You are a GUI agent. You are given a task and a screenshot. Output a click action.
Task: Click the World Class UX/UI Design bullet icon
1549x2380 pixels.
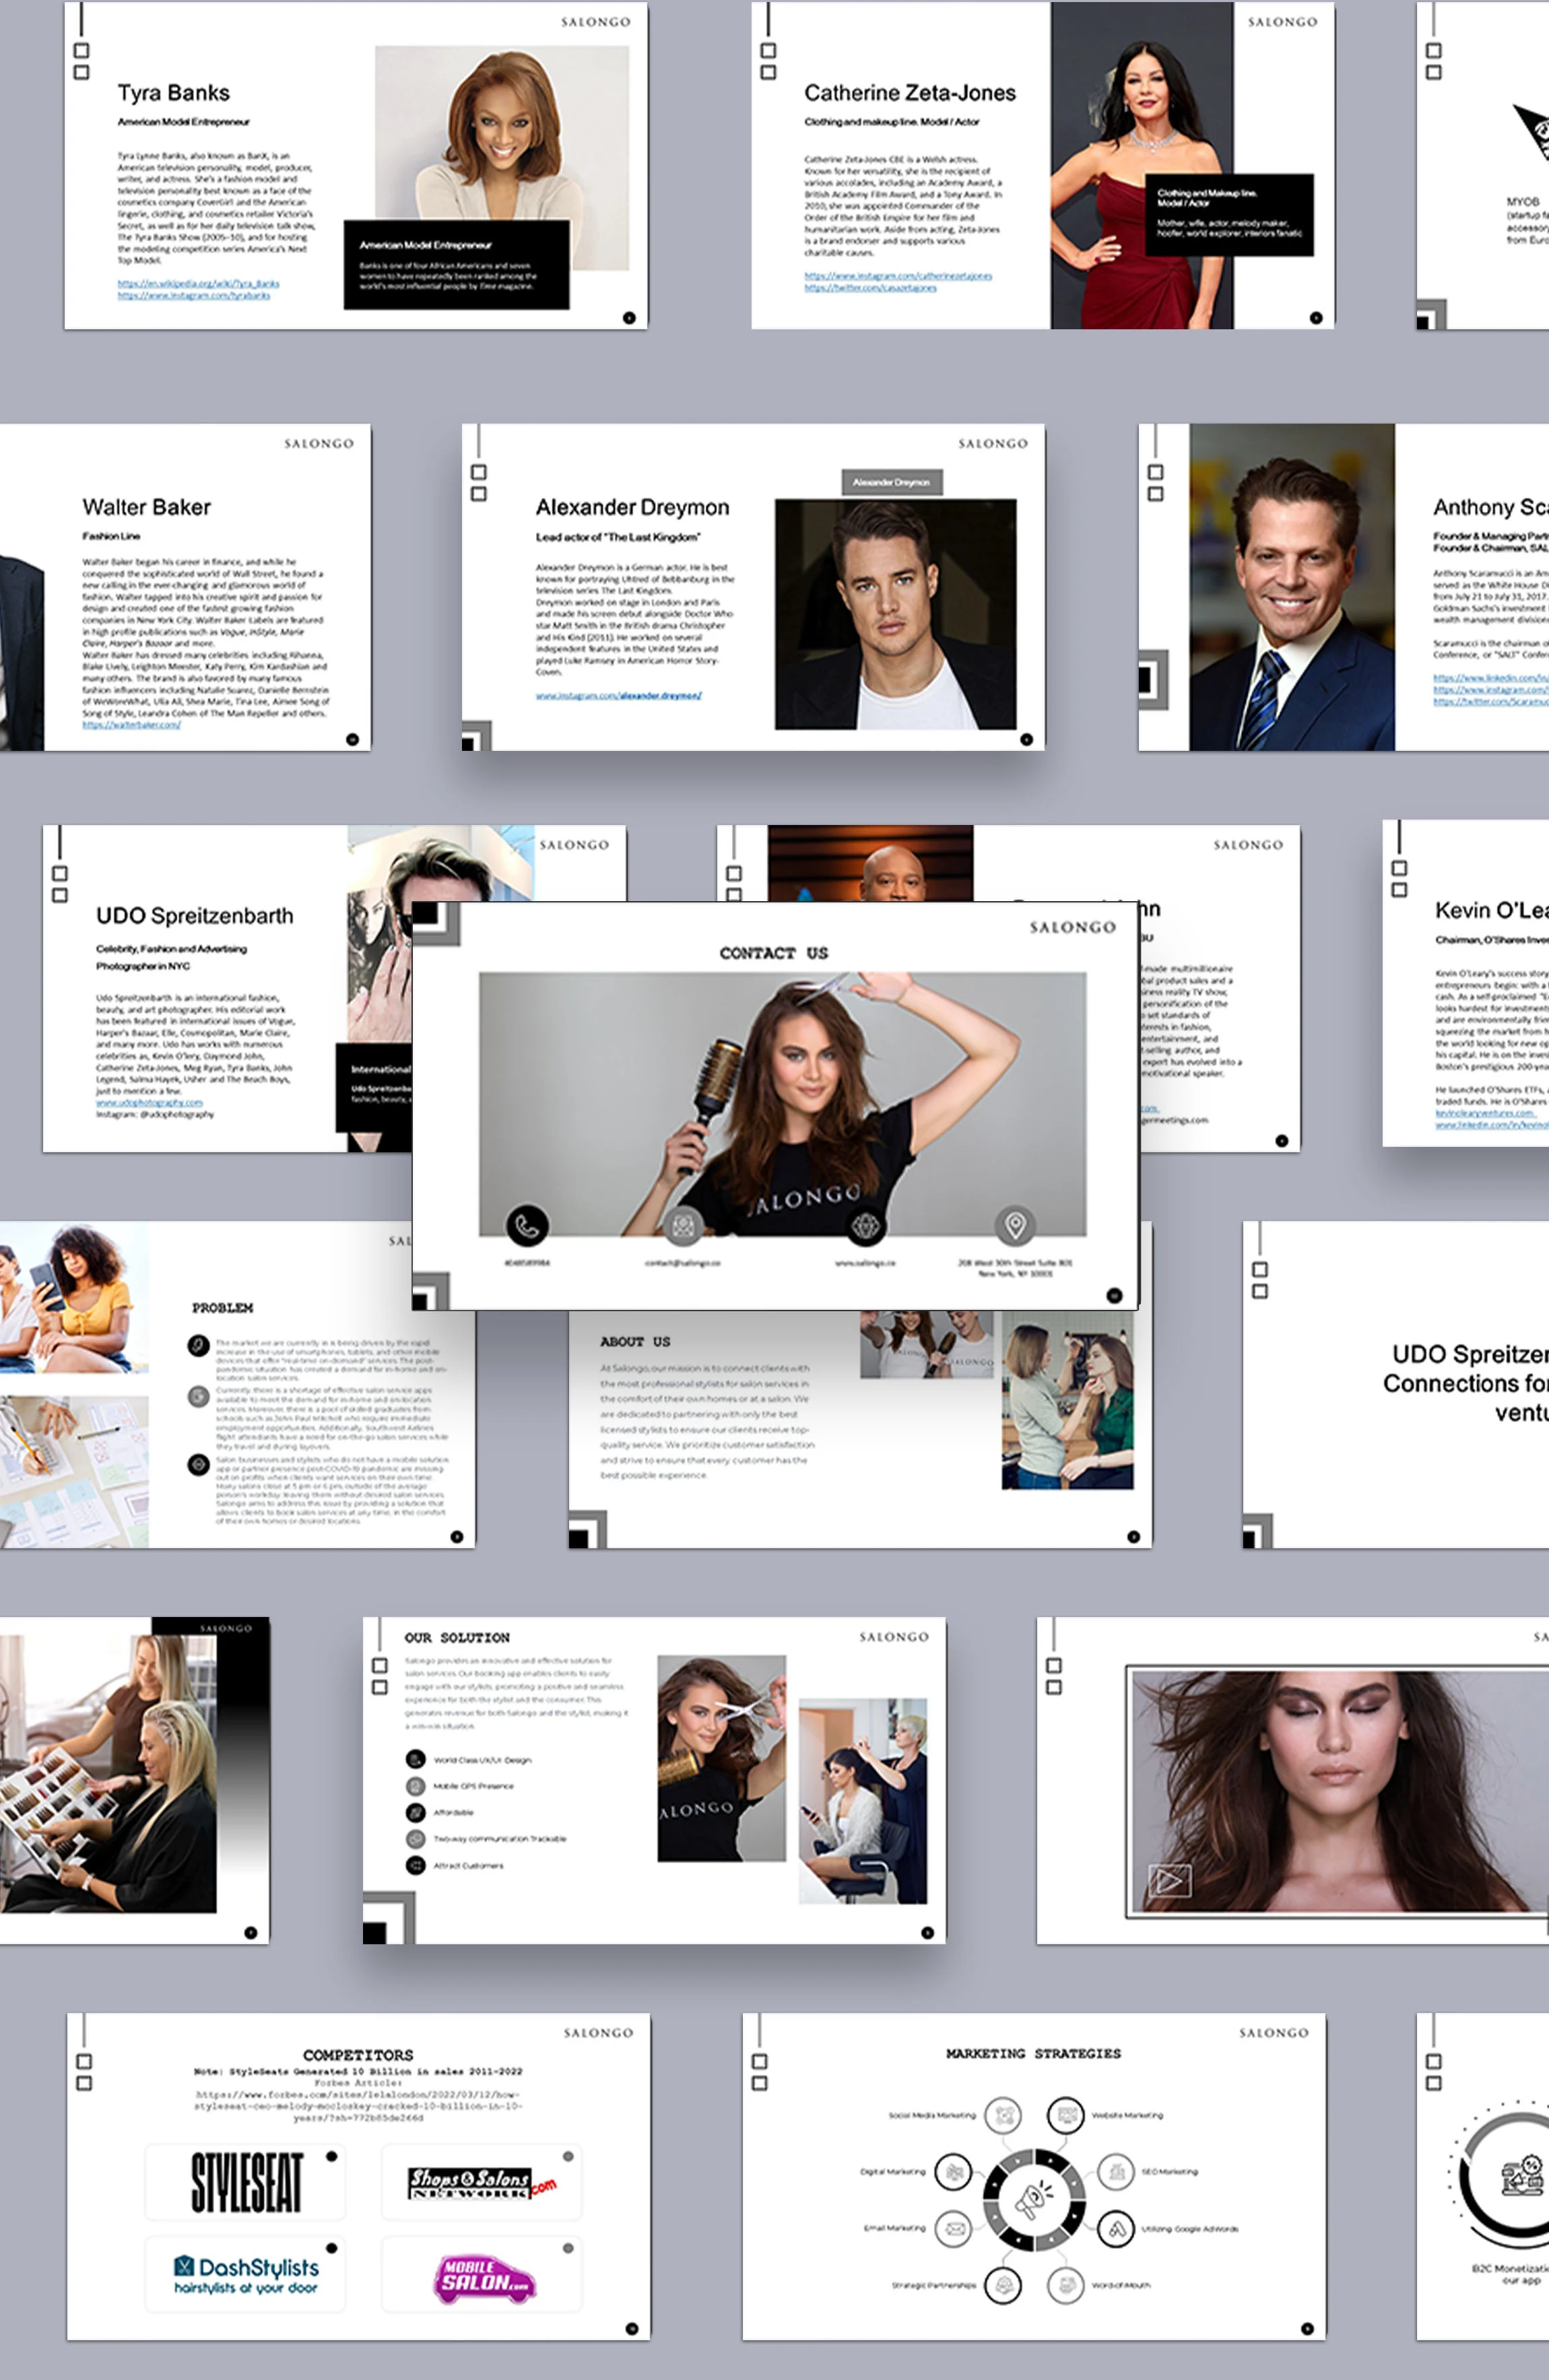pos(415,1759)
